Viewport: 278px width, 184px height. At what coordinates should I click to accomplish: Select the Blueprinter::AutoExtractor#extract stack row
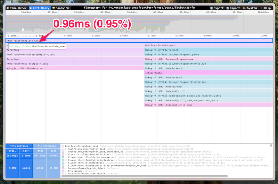pos(163,160)
